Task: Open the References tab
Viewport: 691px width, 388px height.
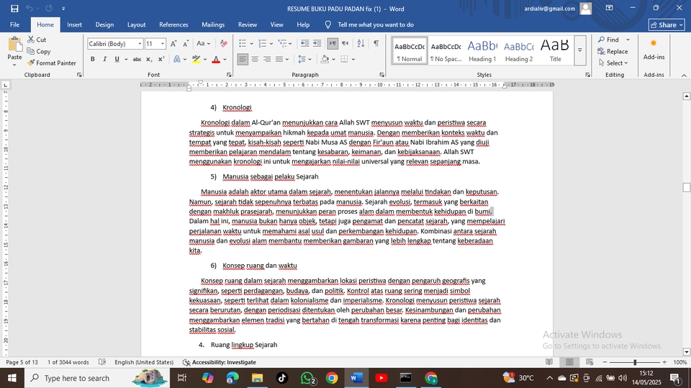Action: point(173,24)
